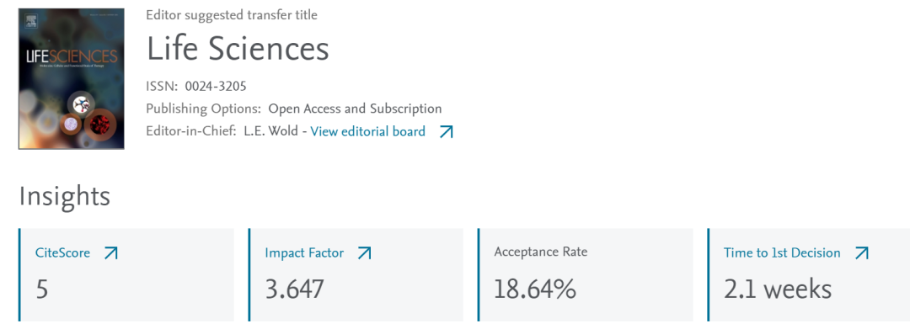Click the Life Sciences journal title heading
Viewport: 910px width, 329px height.
point(238,49)
